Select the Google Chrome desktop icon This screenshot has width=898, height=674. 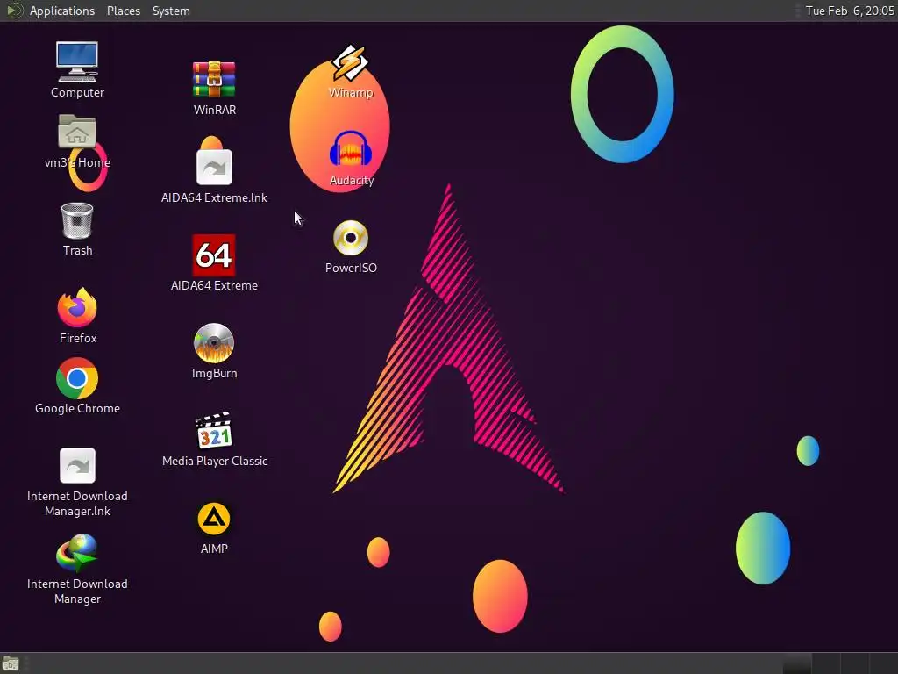77,378
